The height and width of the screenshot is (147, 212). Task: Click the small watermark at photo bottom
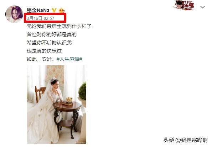click(81, 142)
